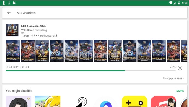The width and height of the screenshot is (189, 107).
Task: Open the tenth screenshot thumbnail
Action: 144,51
